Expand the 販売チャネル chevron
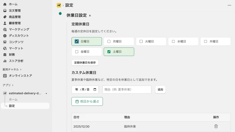Image resolution: width=235 pixels, height=132 pixels. point(21,70)
